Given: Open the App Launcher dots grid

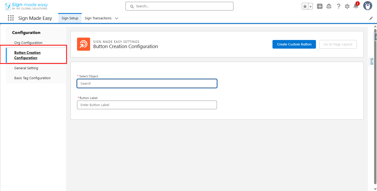Looking at the screenshot, I should pyautogui.click(x=11, y=18).
